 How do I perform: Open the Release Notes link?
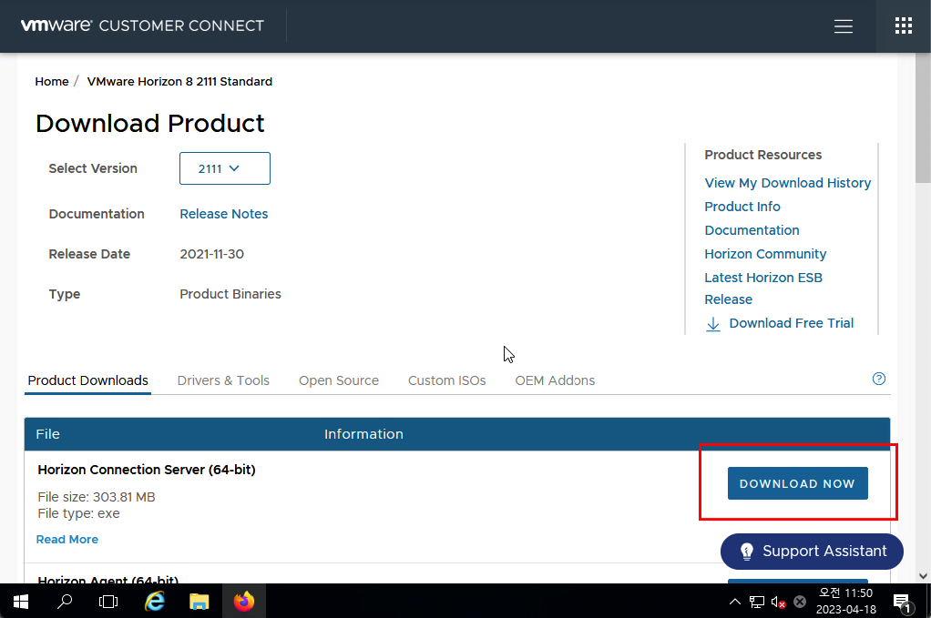click(x=224, y=214)
